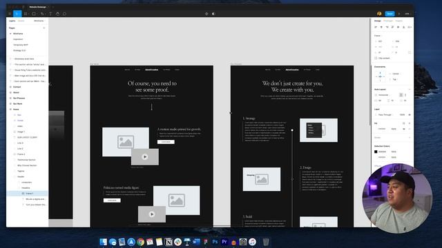442x248 pixels.
Task: Add a new fill with plus icon
Action: [x=410, y=123]
